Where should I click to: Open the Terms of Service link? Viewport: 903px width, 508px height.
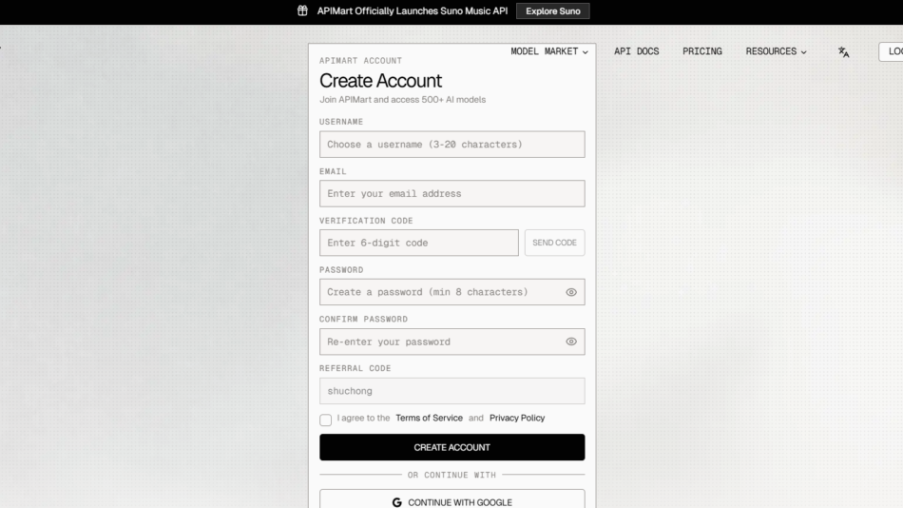tap(429, 418)
